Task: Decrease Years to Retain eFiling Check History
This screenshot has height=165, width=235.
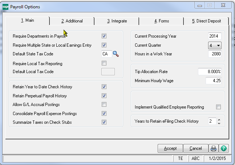Action: (x=219, y=123)
